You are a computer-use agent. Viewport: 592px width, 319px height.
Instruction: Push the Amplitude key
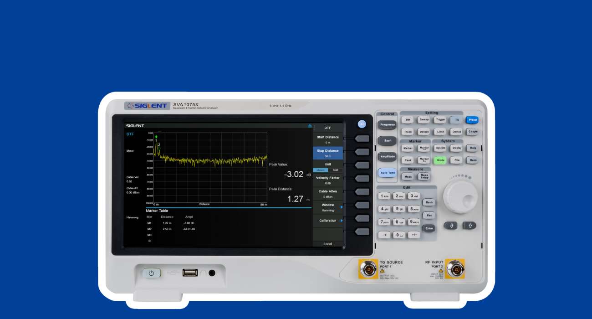[x=388, y=157]
